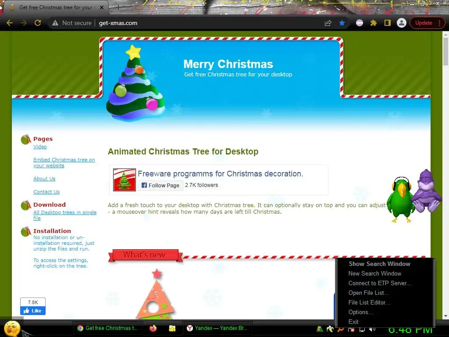
Task: Open Freeware programms for Christmas decoration title
Action: coord(220,174)
